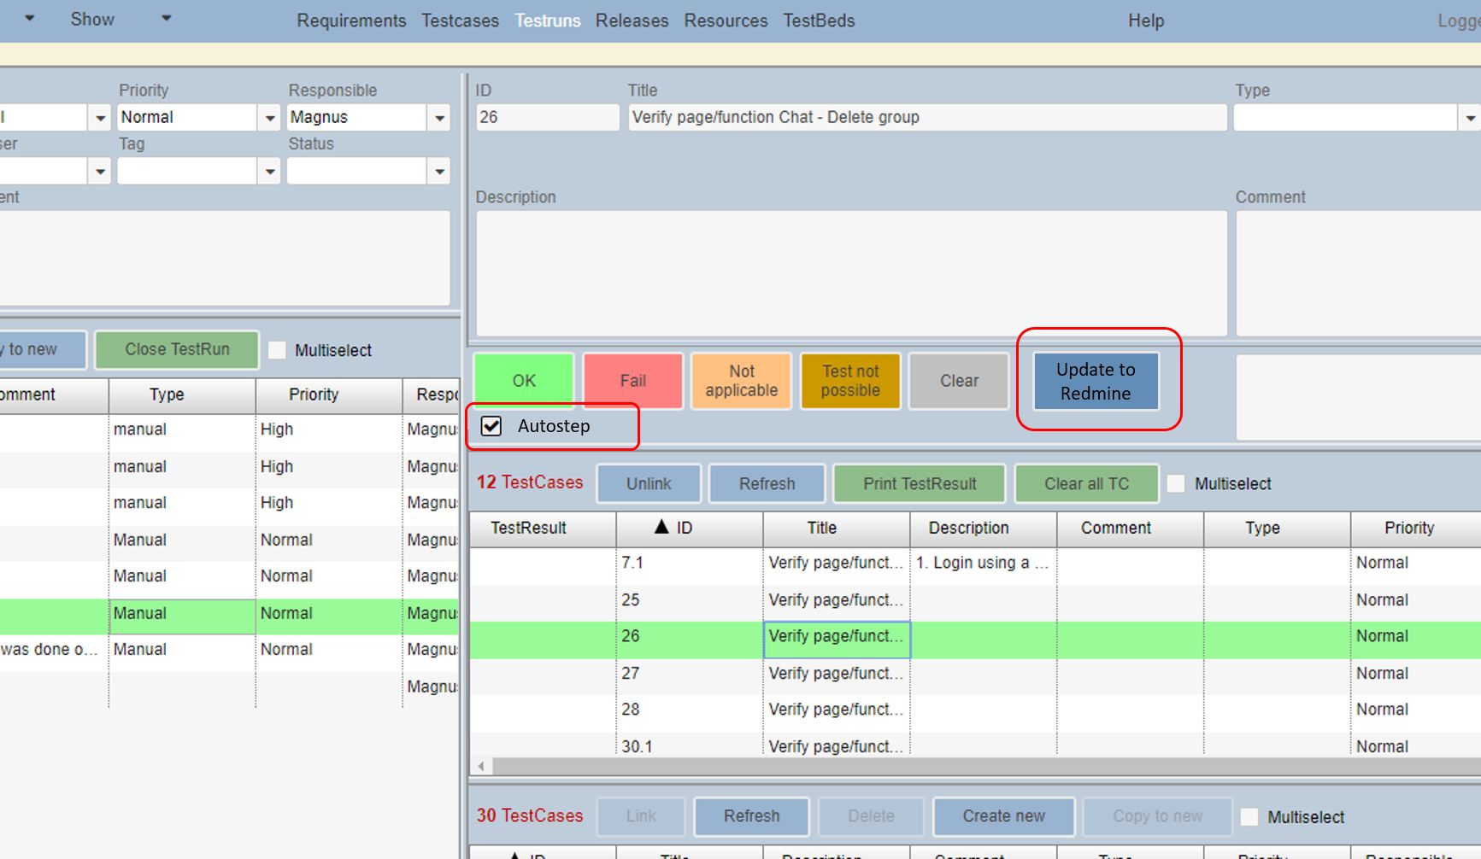Click Clear all TC
1481x859 pixels.
tap(1086, 483)
